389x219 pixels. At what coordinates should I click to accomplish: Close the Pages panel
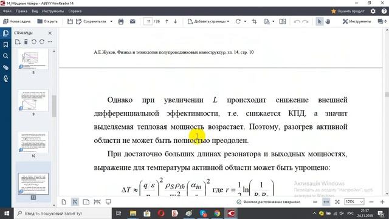50,33
